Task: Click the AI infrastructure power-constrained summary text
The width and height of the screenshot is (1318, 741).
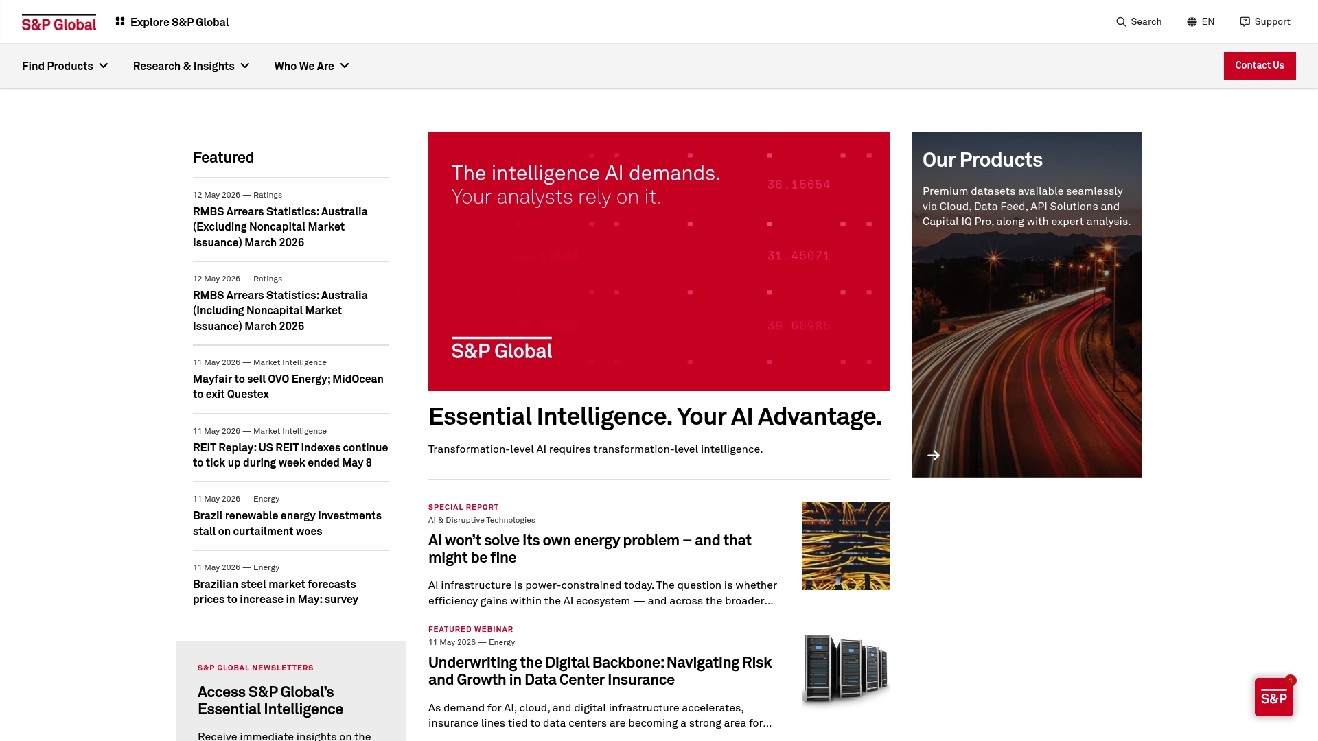Action: 603,593
